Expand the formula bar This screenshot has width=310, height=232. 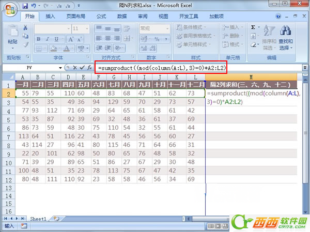pyautogui.click(x=305, y=68)
